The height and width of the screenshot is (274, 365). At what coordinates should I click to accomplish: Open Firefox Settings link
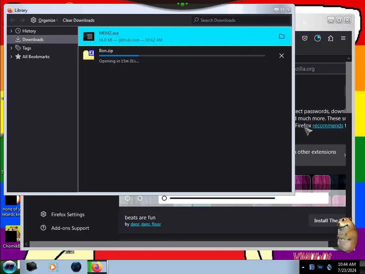click(x=68, y=214)
